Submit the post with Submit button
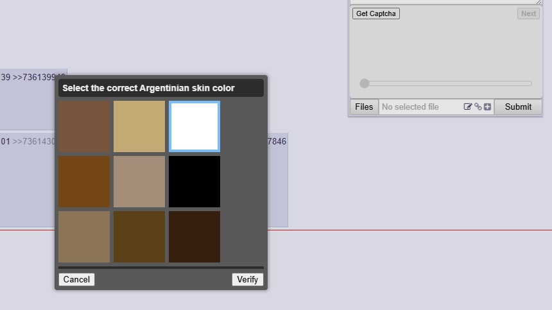Image resolution: width=552 pixels, height=310 pixels. pyautogui.click(x=518, y=107)
